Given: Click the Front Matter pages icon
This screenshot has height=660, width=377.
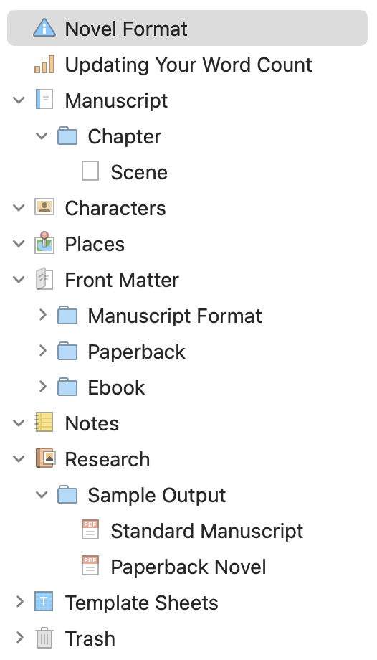Looking at the screenshot, I should [x=44, y=279].
